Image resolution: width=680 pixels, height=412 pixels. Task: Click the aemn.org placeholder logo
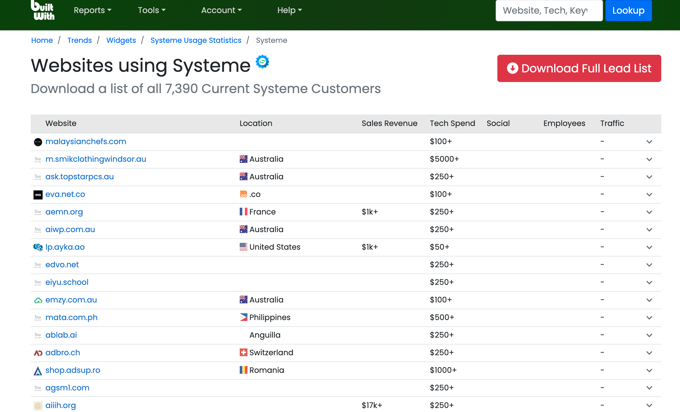pyautogui.click(x=38, y=212)
